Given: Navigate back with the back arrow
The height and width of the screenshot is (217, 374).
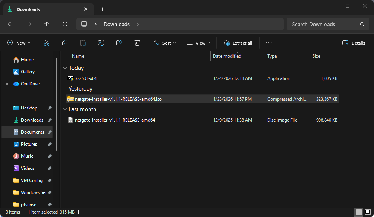Looking at the screenshot, I should pyautogui.click(x=11, y=24).
